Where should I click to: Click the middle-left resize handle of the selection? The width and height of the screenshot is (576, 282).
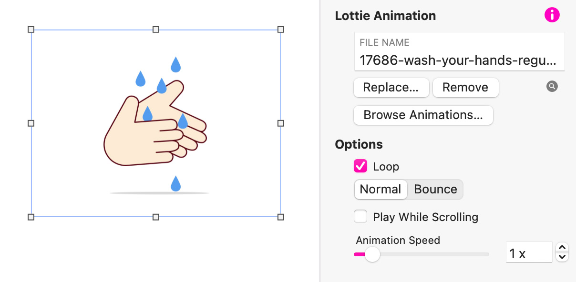coord(31,123)
